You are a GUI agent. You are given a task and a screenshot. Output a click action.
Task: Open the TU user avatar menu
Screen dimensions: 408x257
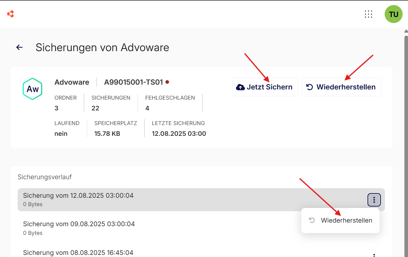[394, 14]
